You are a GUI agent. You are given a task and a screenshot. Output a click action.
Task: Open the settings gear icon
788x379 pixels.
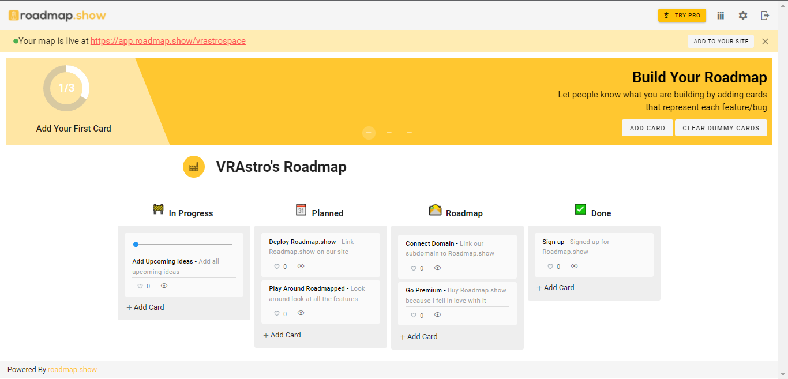coord(743,16)
